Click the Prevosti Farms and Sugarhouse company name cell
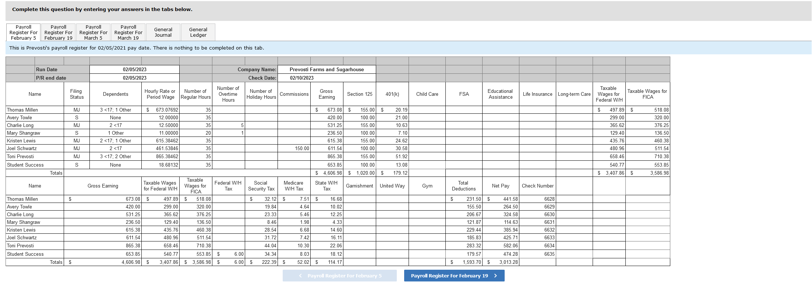812x291 pixels. coord(327,69)
